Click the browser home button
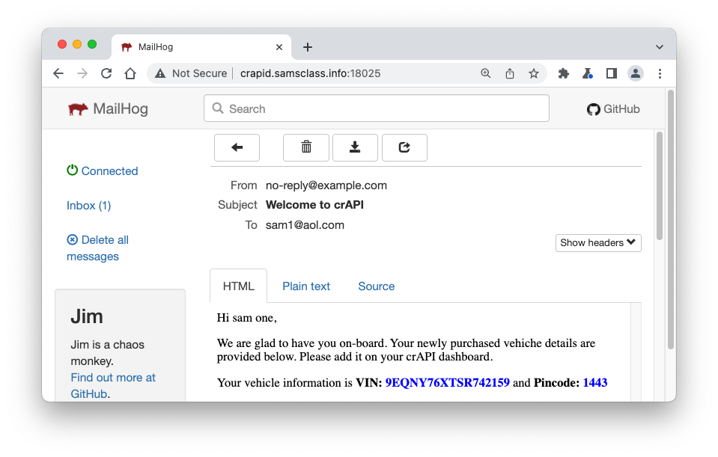718x457 pixels. click(x=130, y=73)
